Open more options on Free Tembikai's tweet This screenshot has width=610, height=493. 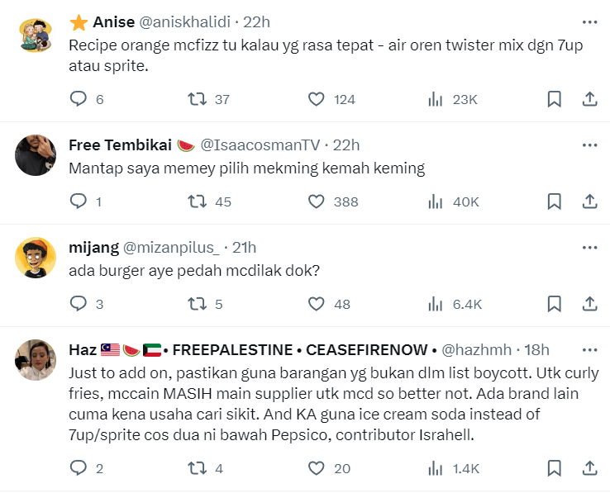point(589,145)
